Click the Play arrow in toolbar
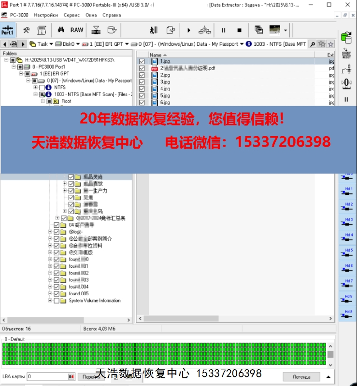The height and width of the screenshot is (386, 357). (x=189, y=30)
